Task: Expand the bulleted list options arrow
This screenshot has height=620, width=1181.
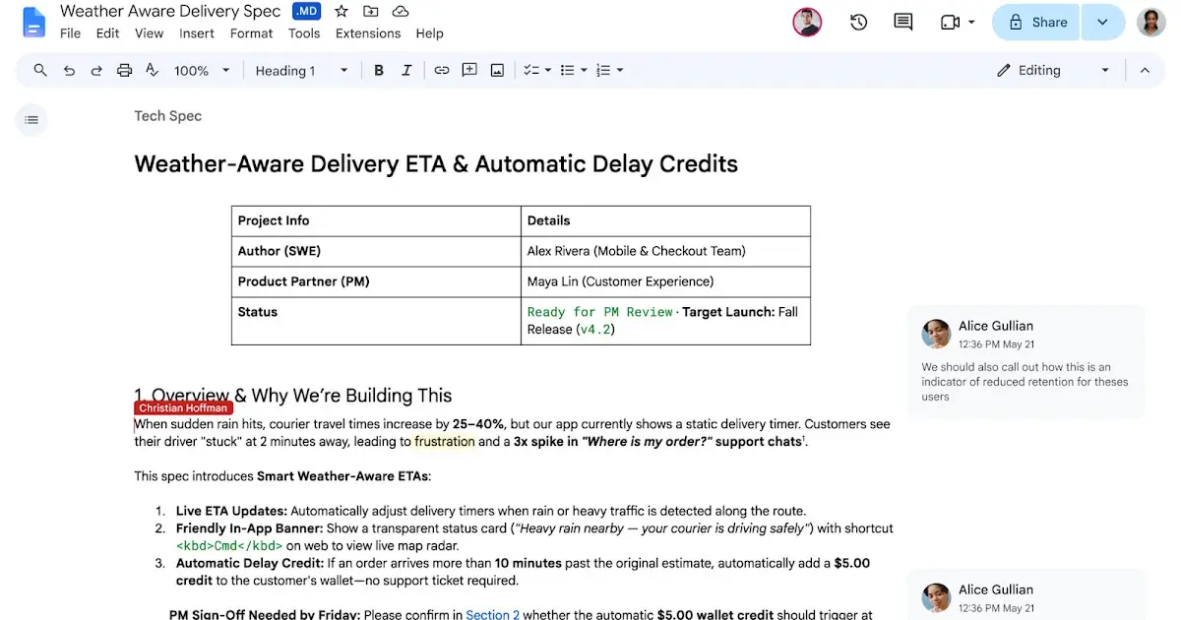Action: (x=584, y=70)
